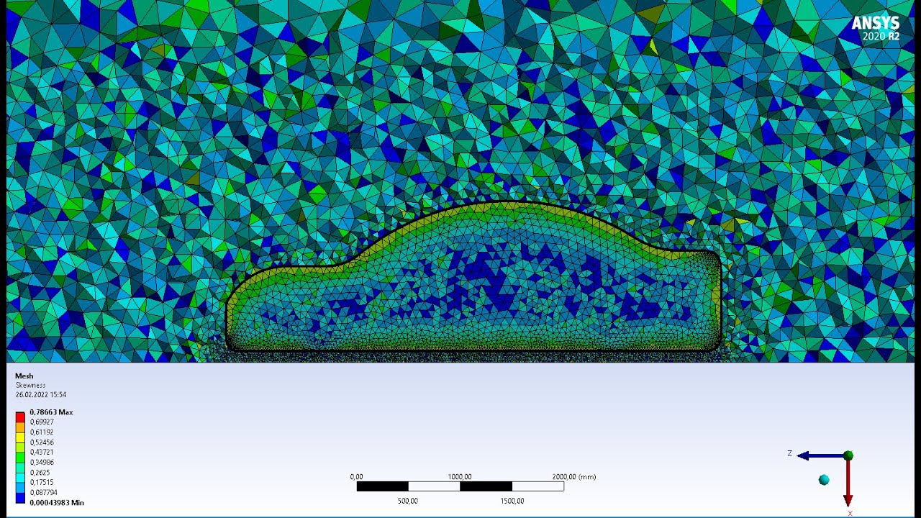Click the 'Mesh' legend title
This screenshot has height=518, width=921.
tap(24, 376)
